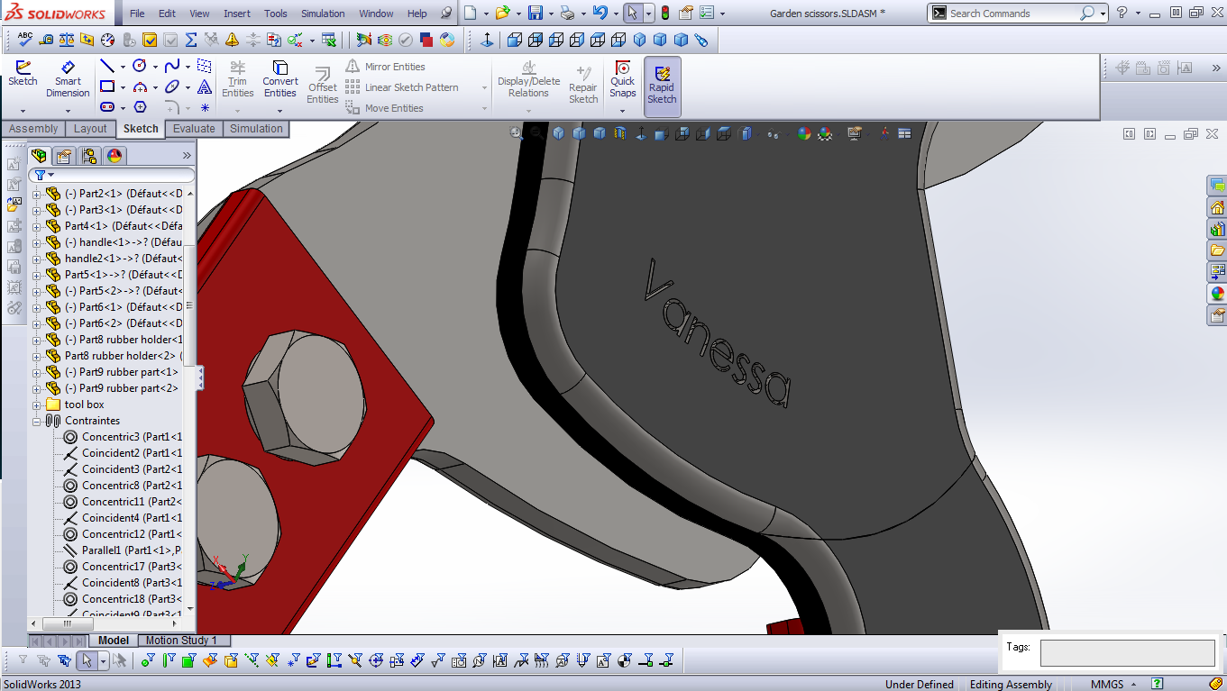
Task: Open the Edit menu
Action: point(167,14)
